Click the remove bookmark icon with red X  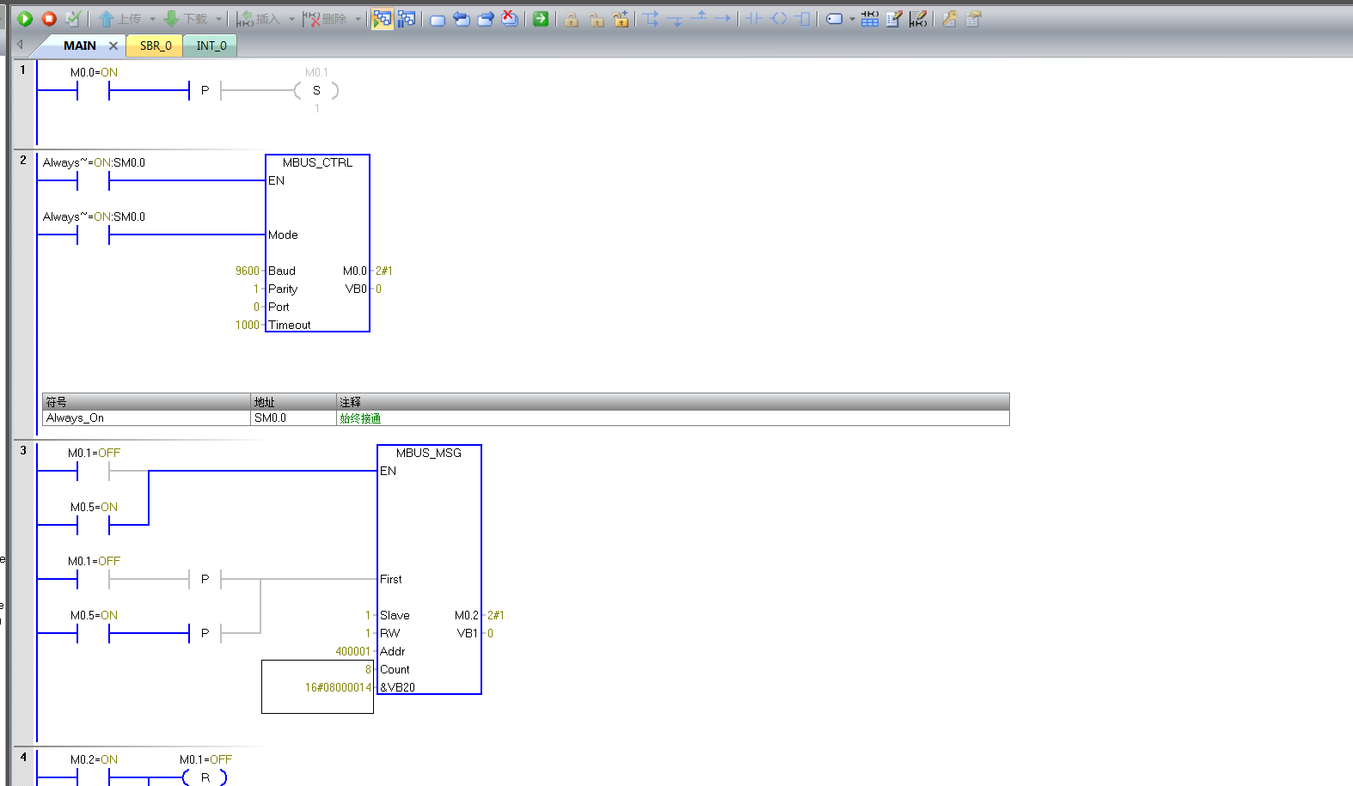point(510,18)
